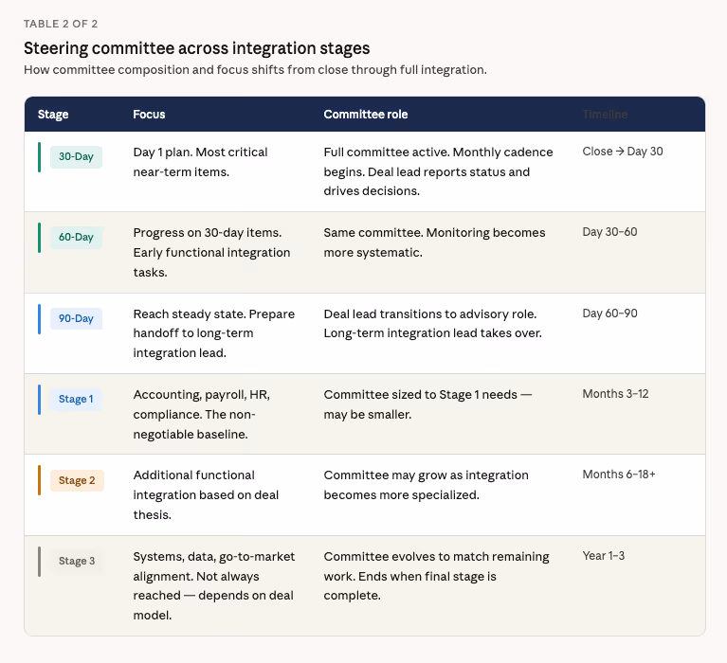Click the "Steering committee across integration stages" title

click(x=196, y=48)
